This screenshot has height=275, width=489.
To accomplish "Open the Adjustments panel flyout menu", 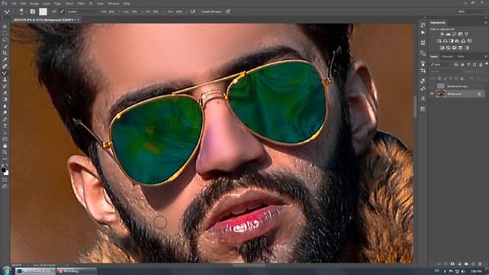I will [486, 22].
